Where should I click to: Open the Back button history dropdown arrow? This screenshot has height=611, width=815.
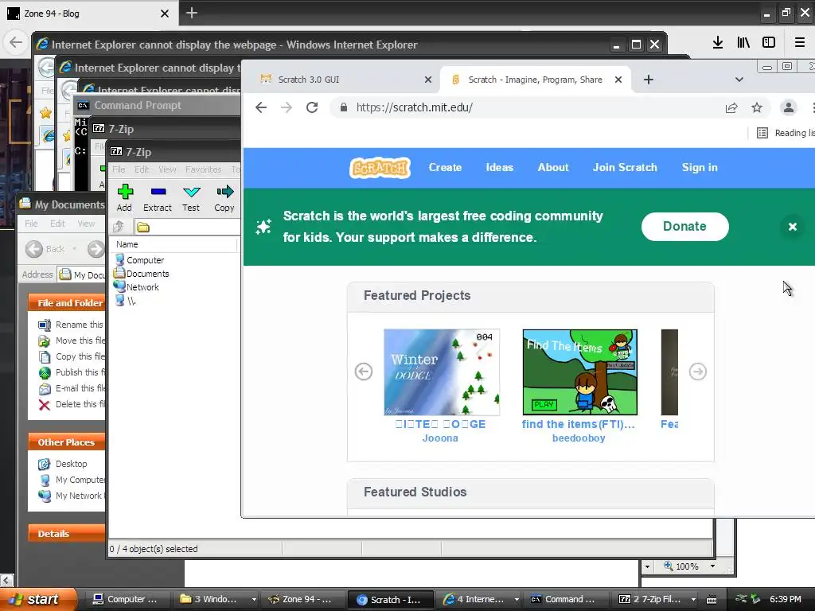pyautogui.click(x=74, y=249)
